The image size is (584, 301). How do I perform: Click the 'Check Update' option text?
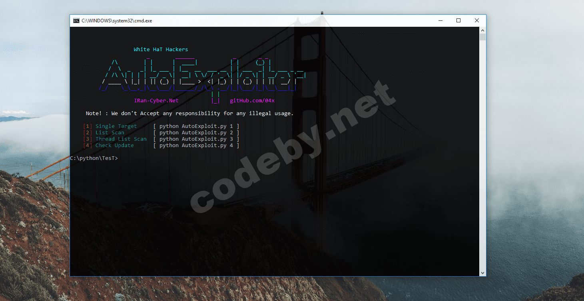[x=114, y=146]
